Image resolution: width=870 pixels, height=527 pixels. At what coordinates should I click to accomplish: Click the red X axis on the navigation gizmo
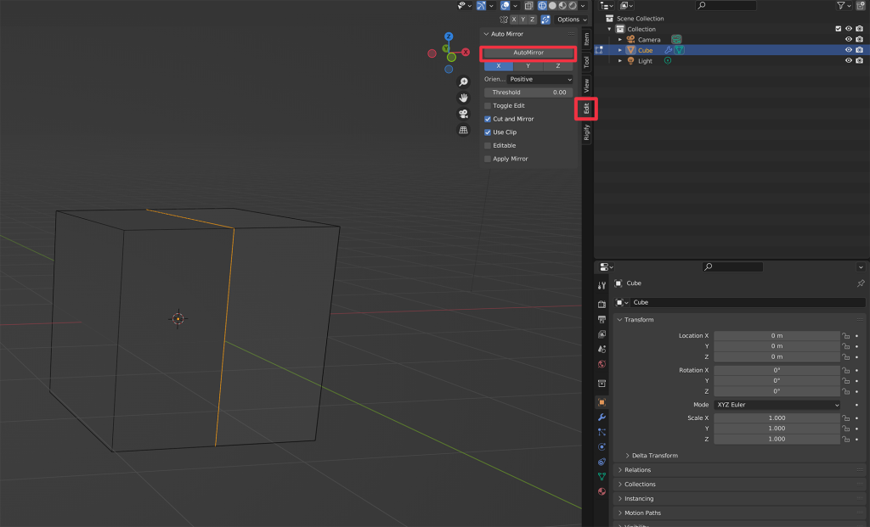click(466, 52)
